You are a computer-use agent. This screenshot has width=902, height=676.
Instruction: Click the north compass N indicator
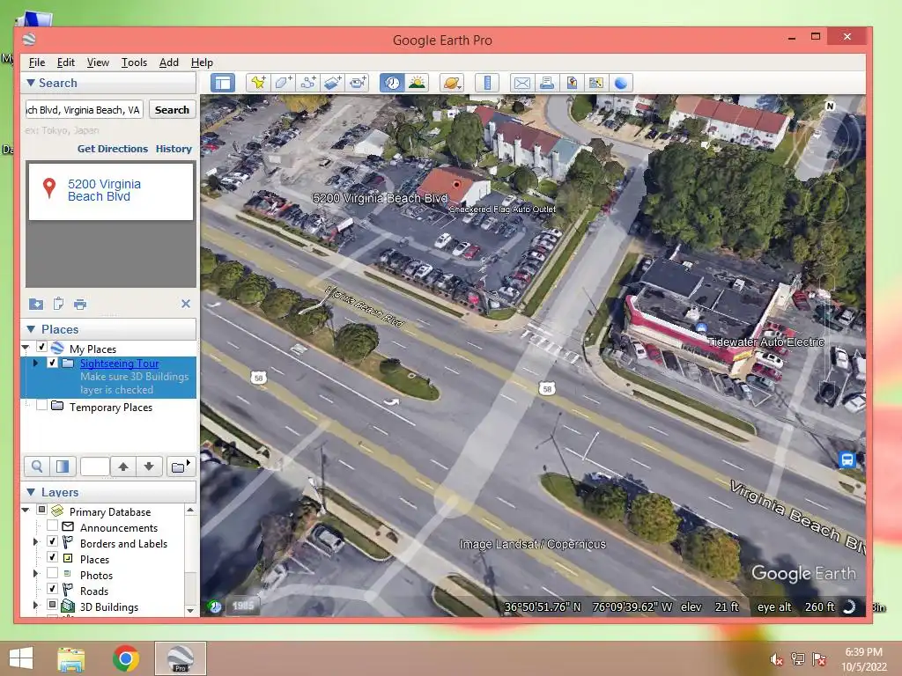point(830,106)
